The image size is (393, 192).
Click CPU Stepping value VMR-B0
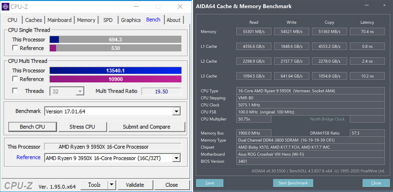pos(310,98)
